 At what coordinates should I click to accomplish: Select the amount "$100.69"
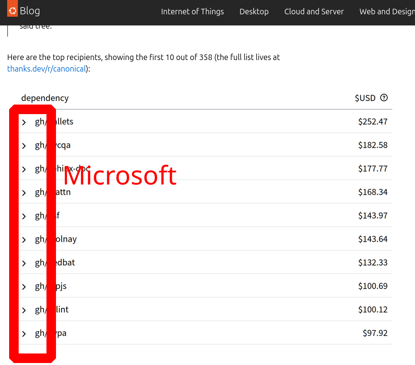(x=373, y=286)
